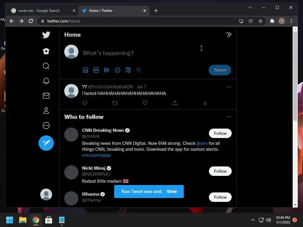This screenshot has height=227, width=303.
Task: Open more options for Who to follow
Action: point(229,117)
